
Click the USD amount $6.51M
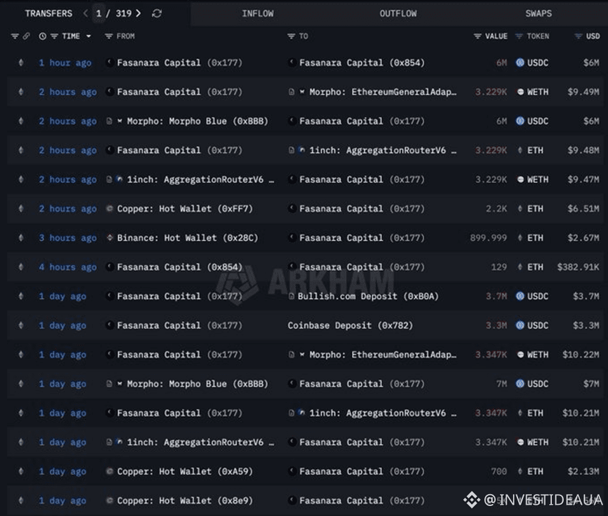tap(583, 209)
